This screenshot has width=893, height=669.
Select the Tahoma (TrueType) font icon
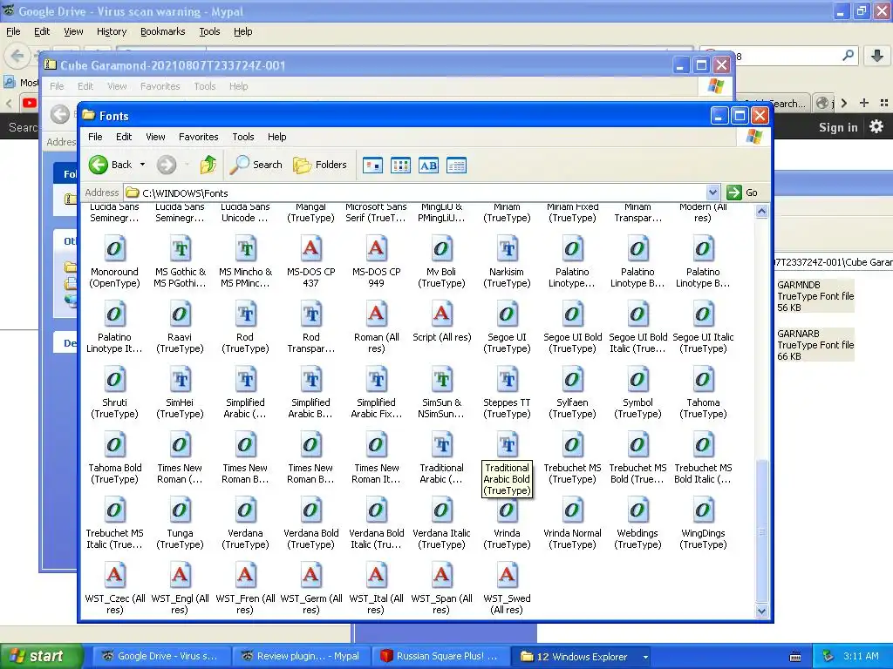tap(704, 380)
